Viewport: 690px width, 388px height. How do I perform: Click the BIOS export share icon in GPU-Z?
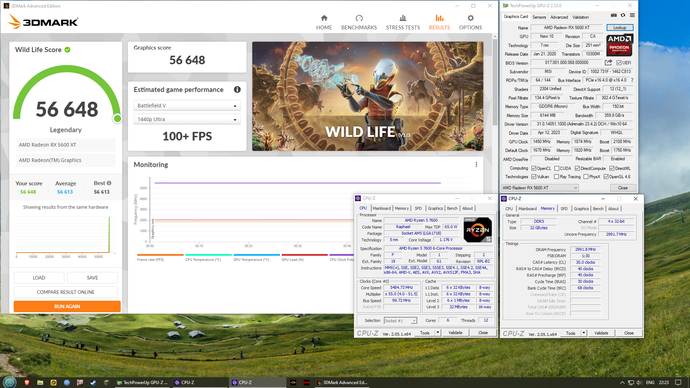608,63
